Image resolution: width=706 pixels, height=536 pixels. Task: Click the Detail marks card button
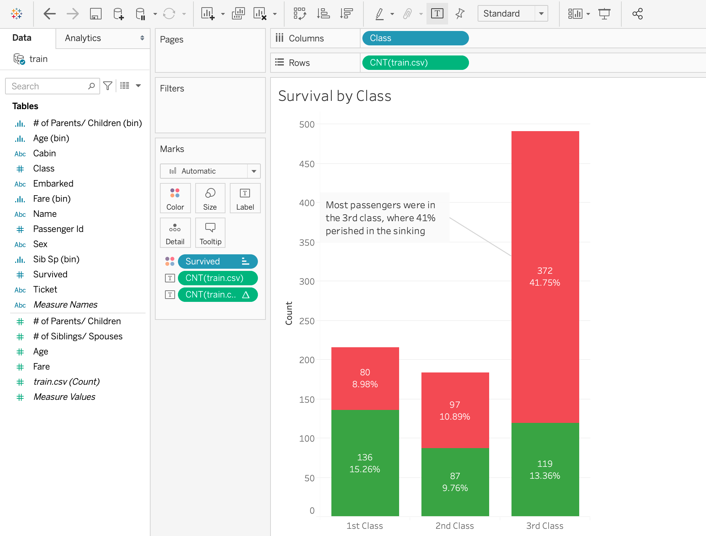click(x=175, y=233)
